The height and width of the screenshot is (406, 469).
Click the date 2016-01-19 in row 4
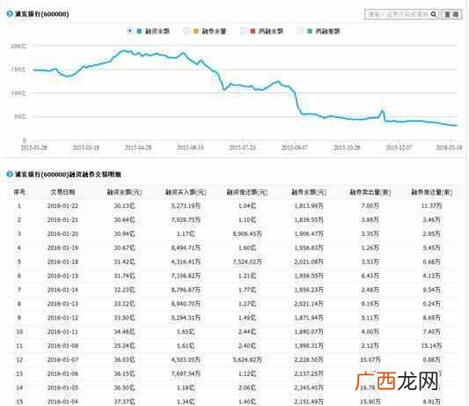(62, 247)
